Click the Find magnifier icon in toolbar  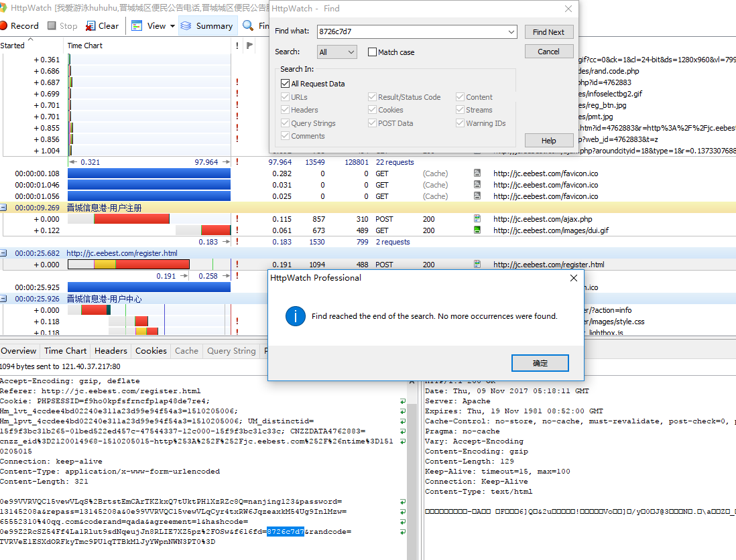pos(248,26)
